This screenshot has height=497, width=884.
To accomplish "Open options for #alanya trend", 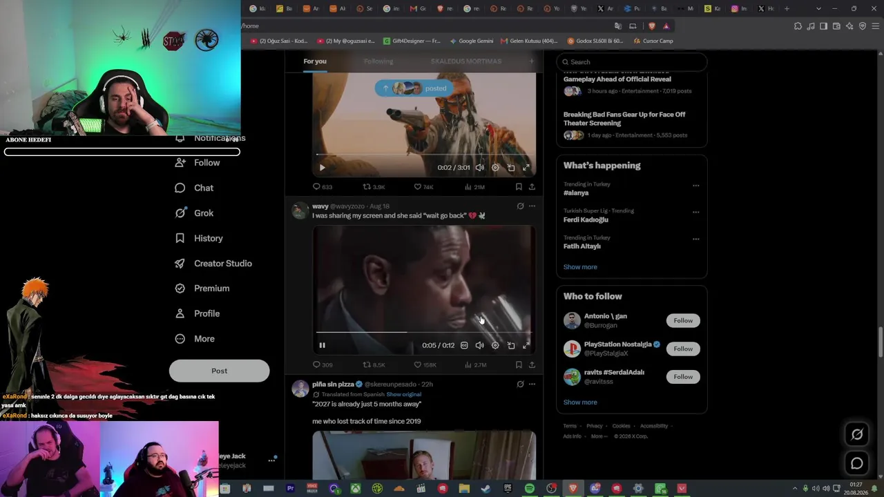I will [x=695, y=186].
